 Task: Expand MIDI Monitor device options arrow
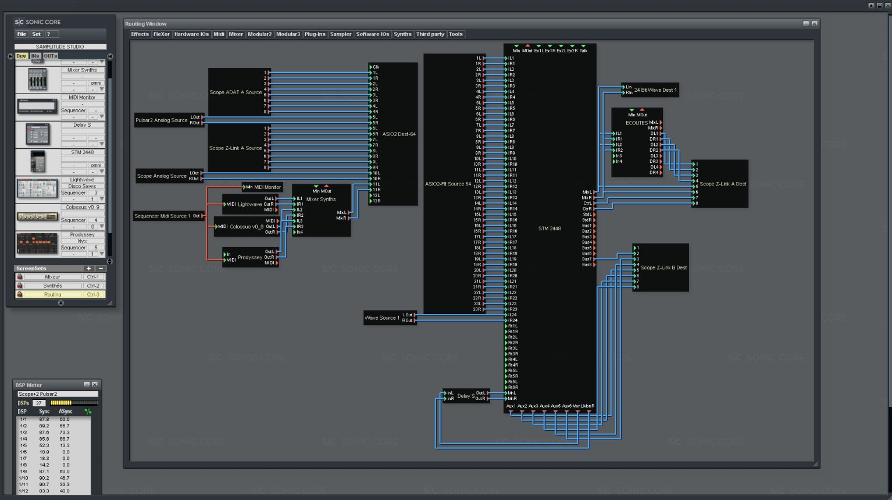[x=102, y=116]
